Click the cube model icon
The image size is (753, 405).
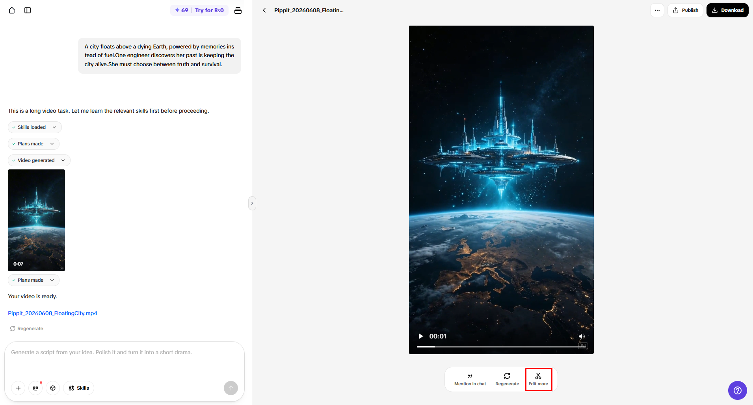click(x=53, y=388)
